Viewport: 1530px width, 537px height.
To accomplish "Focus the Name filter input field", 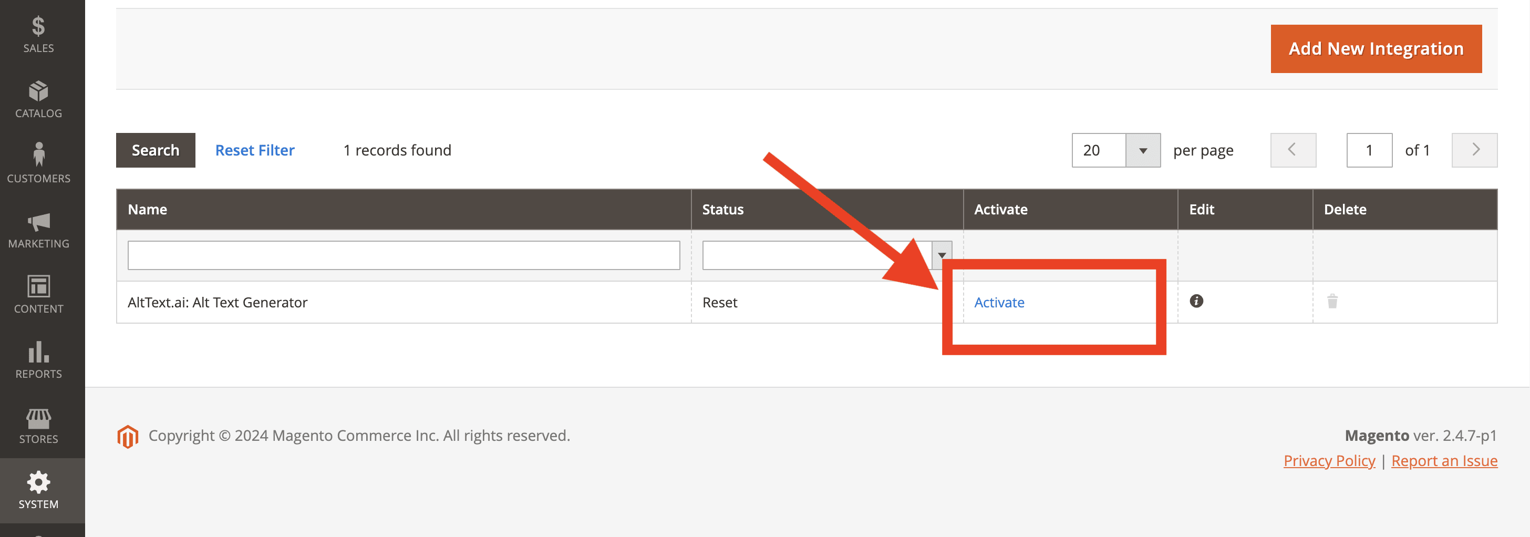I will click(x=404, y=255).
